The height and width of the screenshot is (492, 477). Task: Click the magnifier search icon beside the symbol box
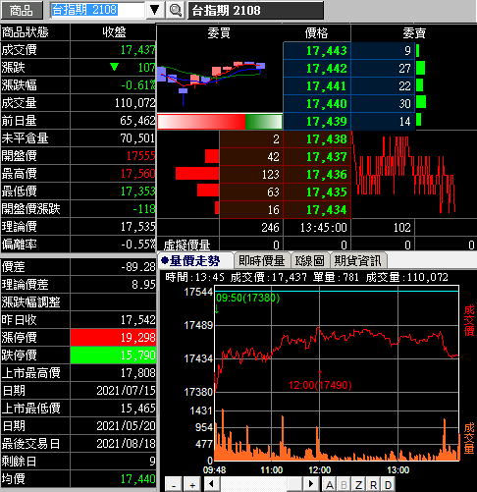[175, 11]
